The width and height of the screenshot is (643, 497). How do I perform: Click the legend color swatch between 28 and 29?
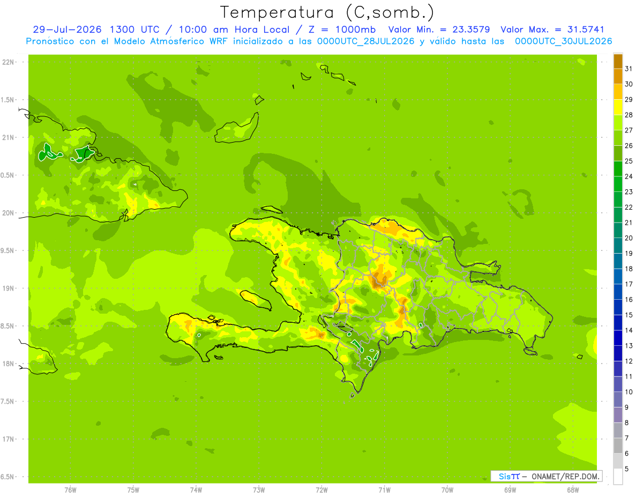[618, 107]
